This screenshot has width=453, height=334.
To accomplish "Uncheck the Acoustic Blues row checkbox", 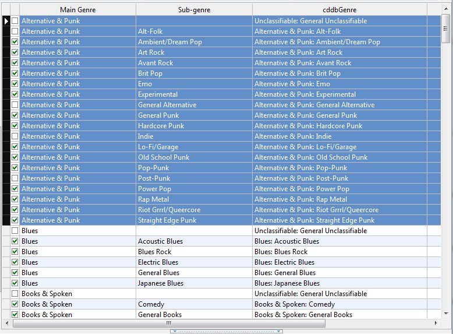I will [15, 241].
